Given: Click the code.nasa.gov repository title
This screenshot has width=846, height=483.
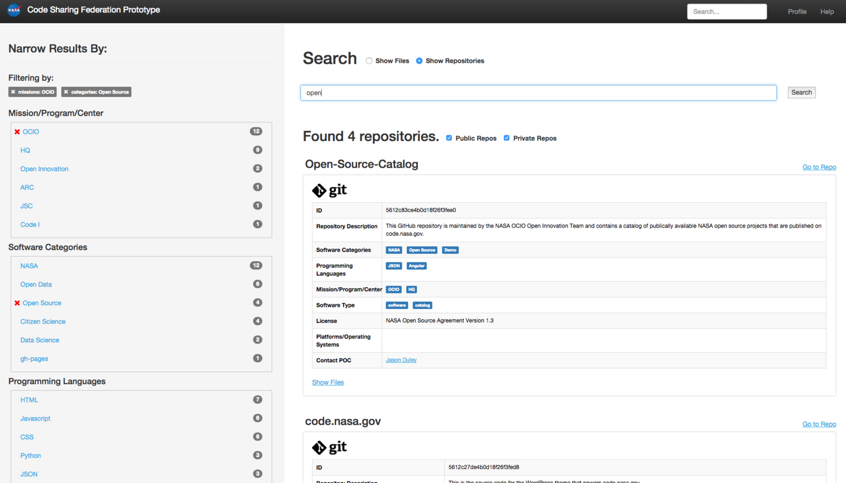Looking at the screenshot, I should point(343,421).
